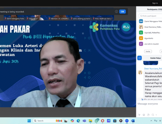Click Dewi Nurviana's avatar in chat message

click(x=140, y=72)
